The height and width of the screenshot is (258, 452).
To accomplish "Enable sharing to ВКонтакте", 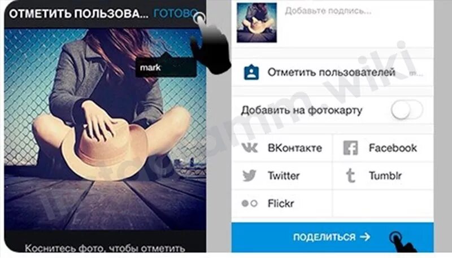I will tap(282, 148).
